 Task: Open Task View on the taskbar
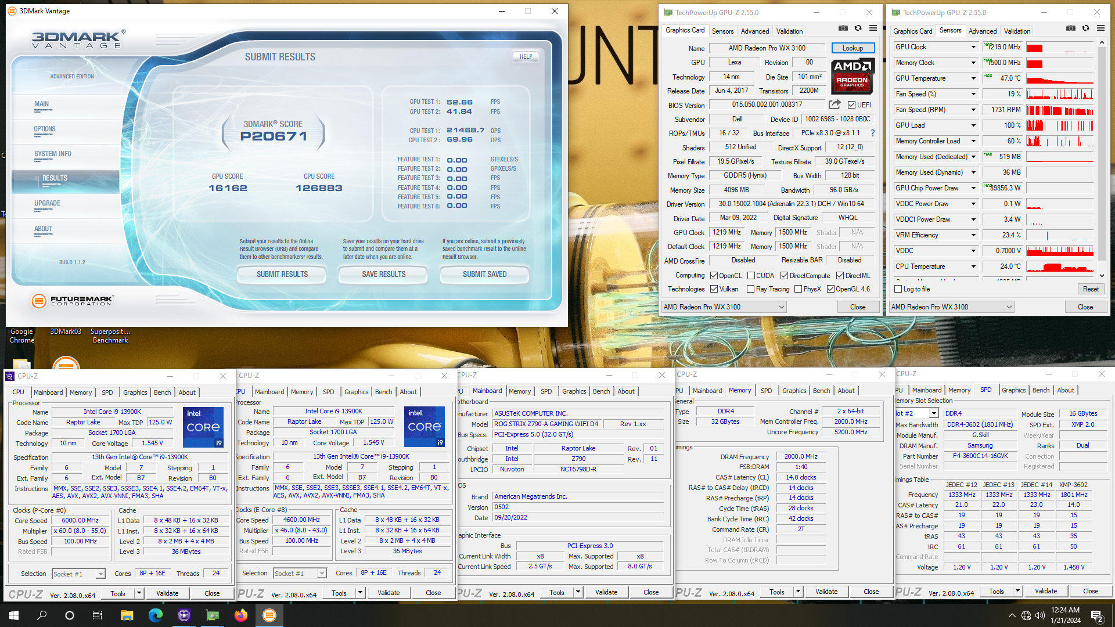point(98,615)
